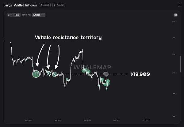Select the Oct 2022 date label
The image size is (184, 127).
(x=146, y=120)
